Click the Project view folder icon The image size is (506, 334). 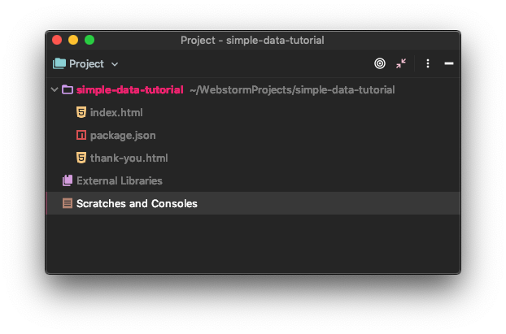(x=59, y=64)
